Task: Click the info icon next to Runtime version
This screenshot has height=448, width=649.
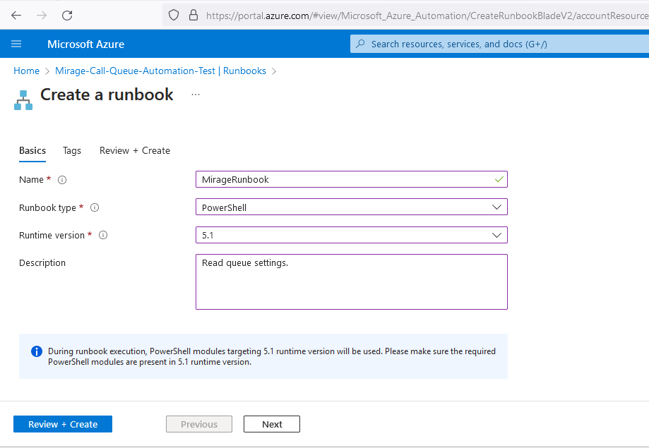Action: coord(103,236)
